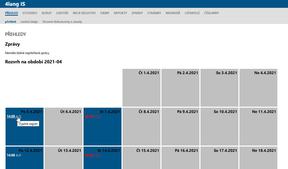288x169 pixels.
Task: Go to the STRÁNKY section
Action: click(154, 13)
